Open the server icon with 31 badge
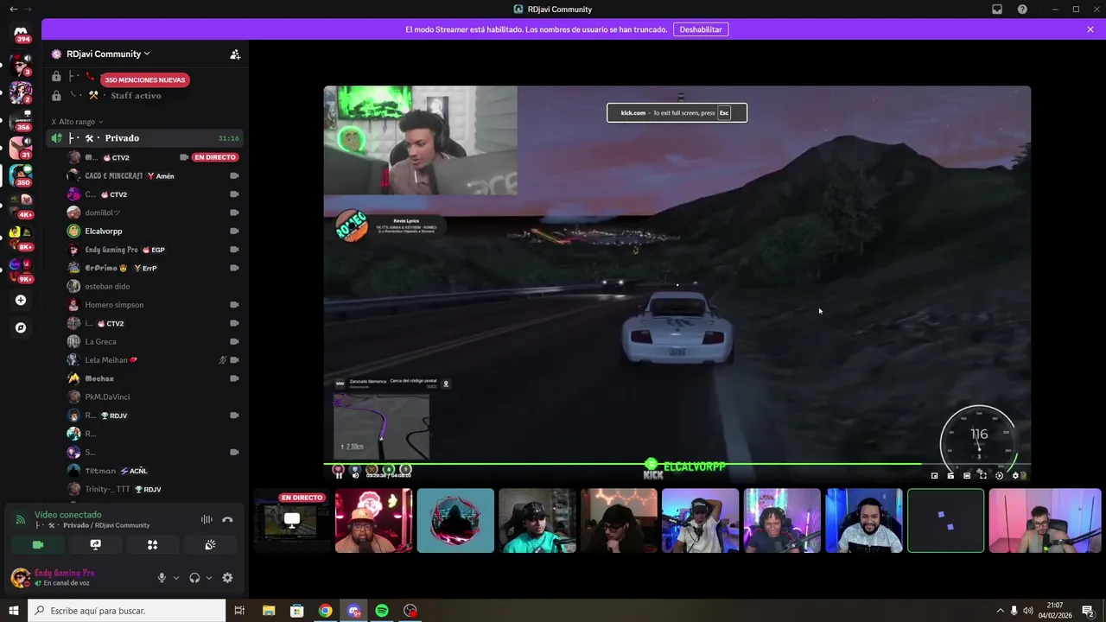This screenshot has width=1106, height=622. coord(21,148)
